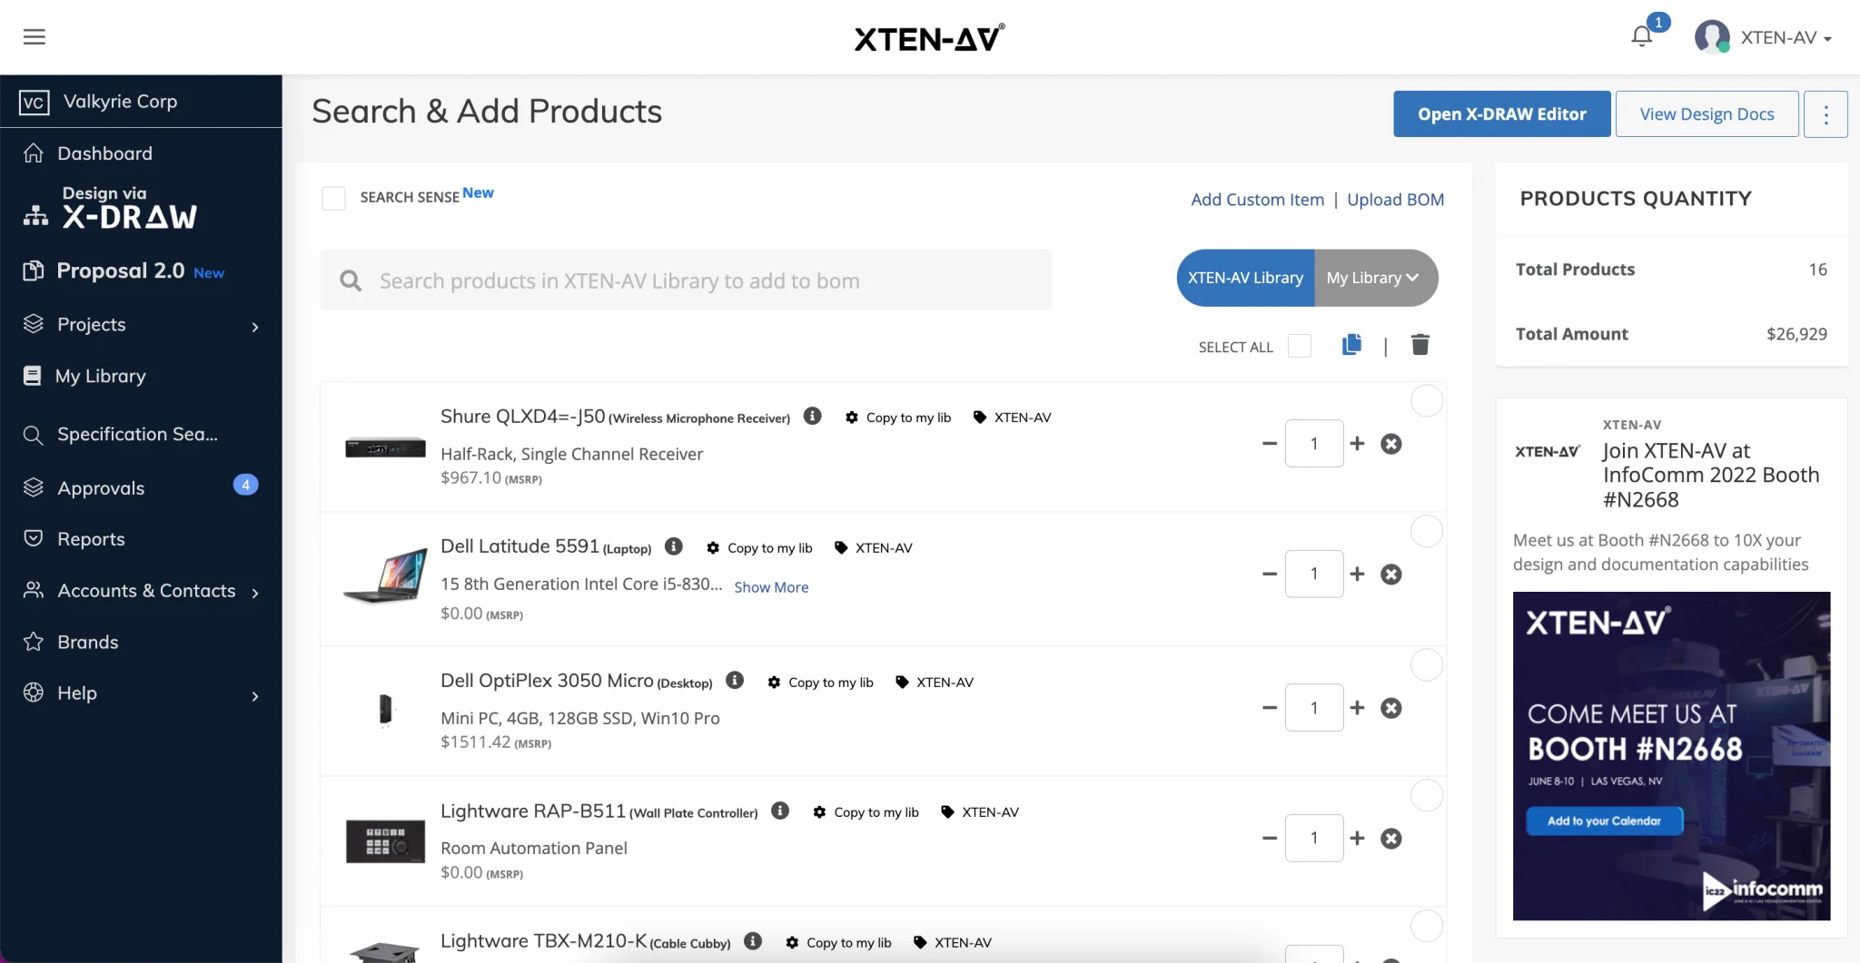Image resolution: width=1860 pixels, height=963 pixels.
Task: Open Approvals in the sidebar
Action: click(102, 488)
